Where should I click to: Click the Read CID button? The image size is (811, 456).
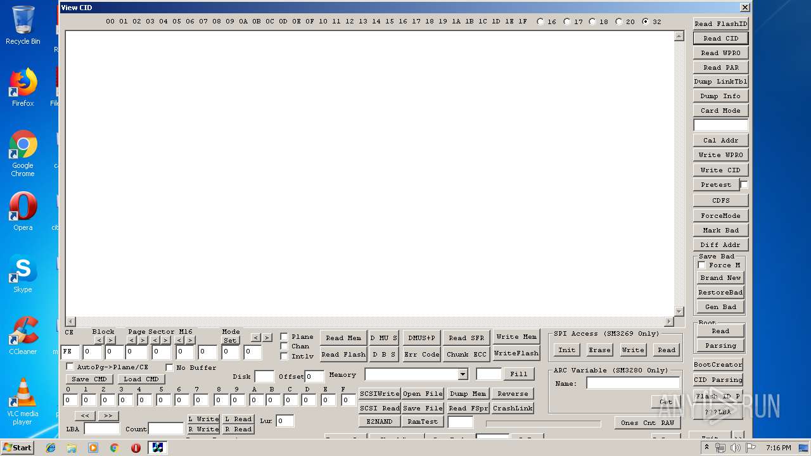[721, 39]
